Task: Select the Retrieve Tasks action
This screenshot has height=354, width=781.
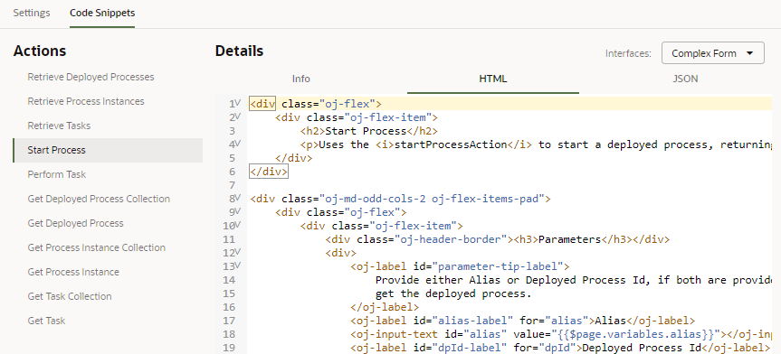Action: click(59, 126)
